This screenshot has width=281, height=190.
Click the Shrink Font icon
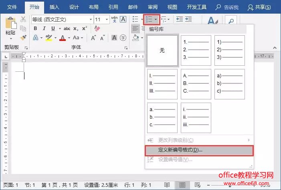tap(103, 38)
